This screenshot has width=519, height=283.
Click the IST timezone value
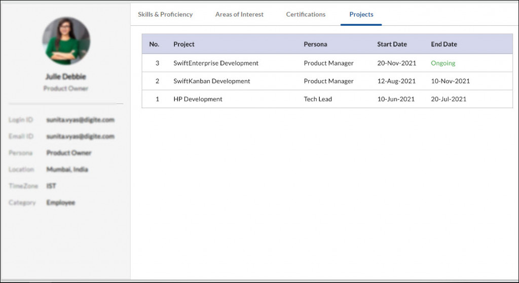click(51, 186)
